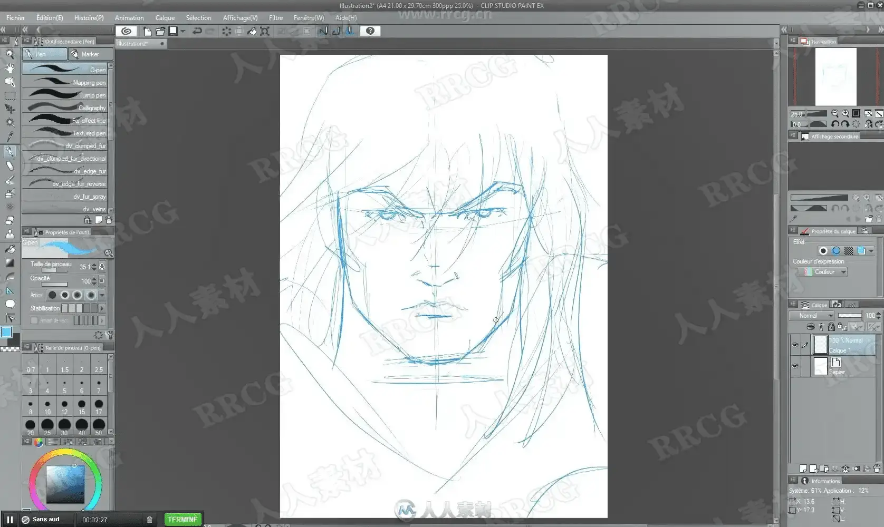Click the Open file toolbar icon
This screenshot has height=527, width=884.
tap(160, 31)
